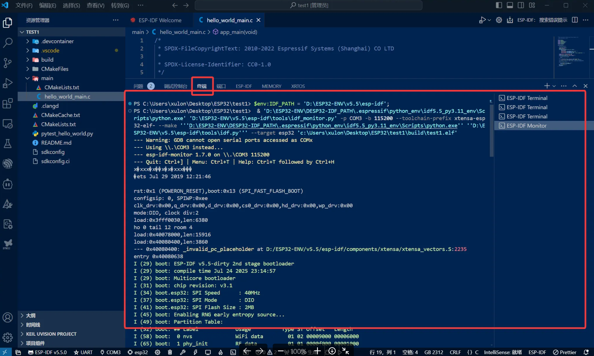Click the build, flash and monitor flame icon
This screenshot has width=594, height=356.
[x=221, y=352]
